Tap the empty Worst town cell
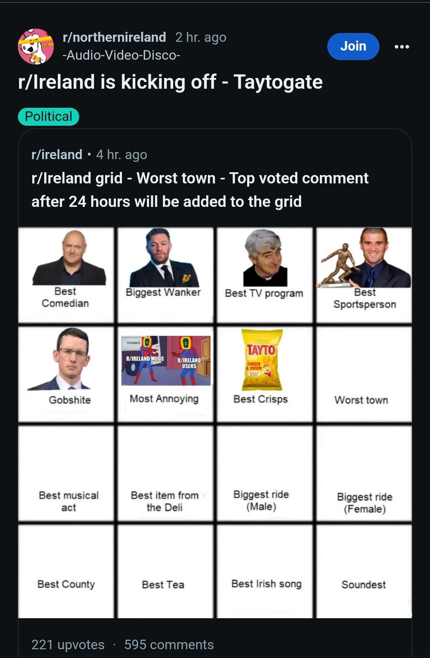 [364, 374]
